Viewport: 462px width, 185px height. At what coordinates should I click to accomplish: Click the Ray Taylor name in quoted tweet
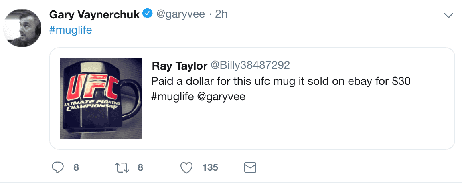(179, 66)
